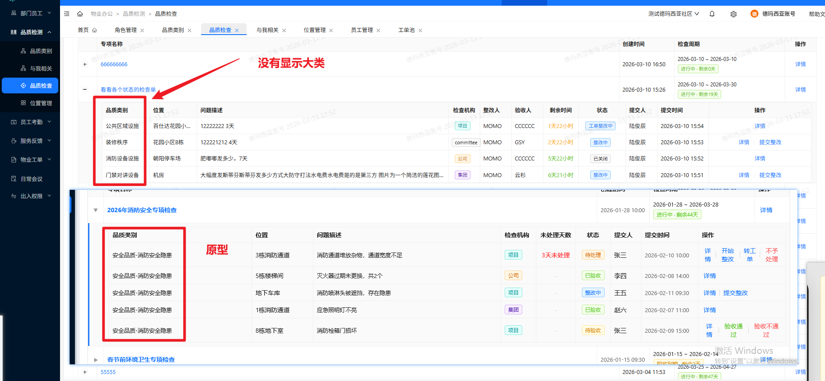The image size is (825, 381).
Task: Click the 员工考勤 sidebar icon
Action: tap(14, 122)
